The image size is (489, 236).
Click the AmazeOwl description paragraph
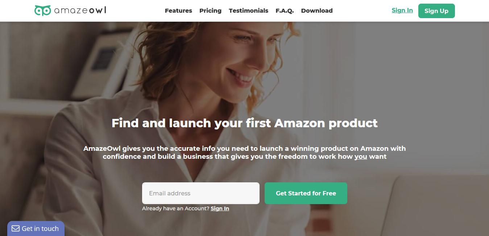[x=245, y=153]
